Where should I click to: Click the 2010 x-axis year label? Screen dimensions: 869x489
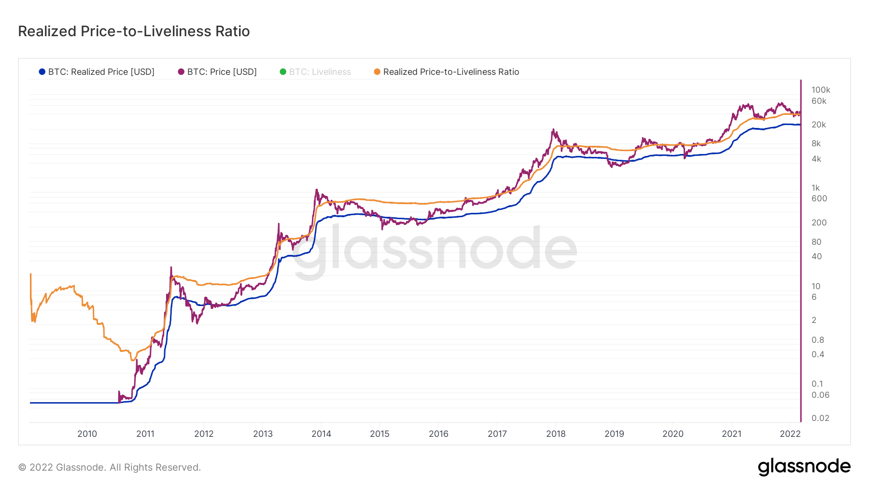pos(87,434)
